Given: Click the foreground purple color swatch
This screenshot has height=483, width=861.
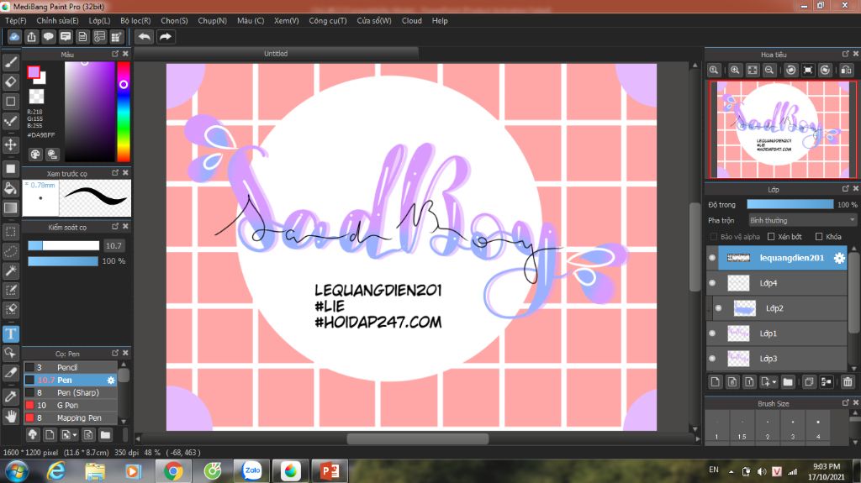Looking at the screenshot, I should 34,72.
